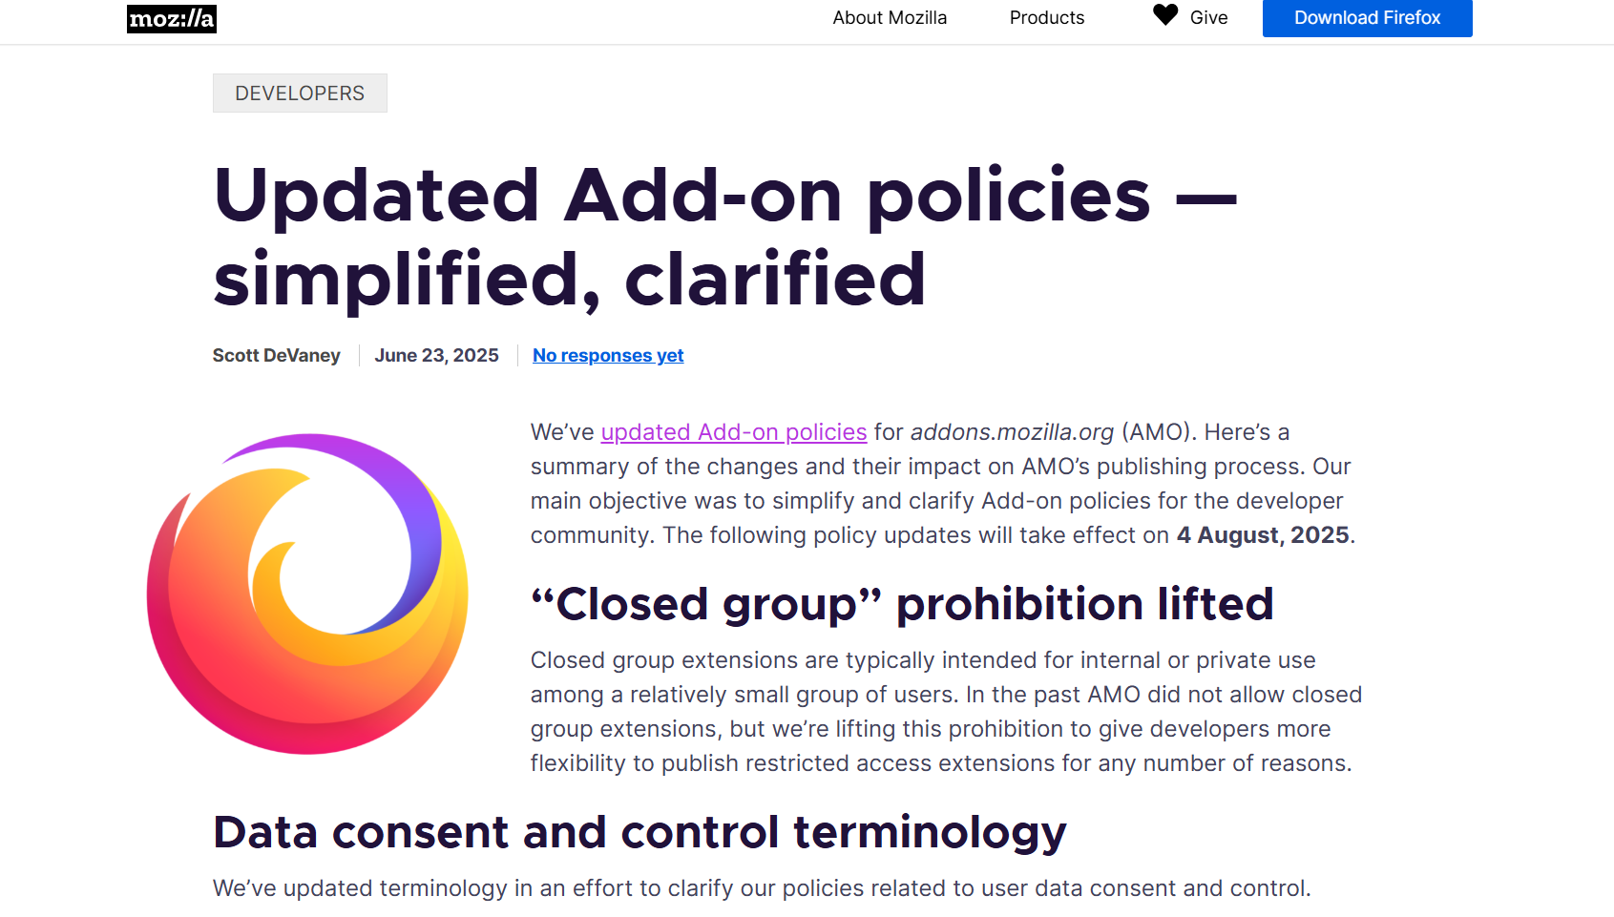This screenshot has width=1614, height=917.
Task: Open the No responses yet link
Action: [x=608, y=356]
